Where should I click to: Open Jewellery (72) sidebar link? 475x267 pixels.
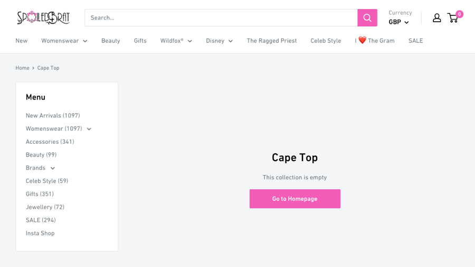[45, 207]
